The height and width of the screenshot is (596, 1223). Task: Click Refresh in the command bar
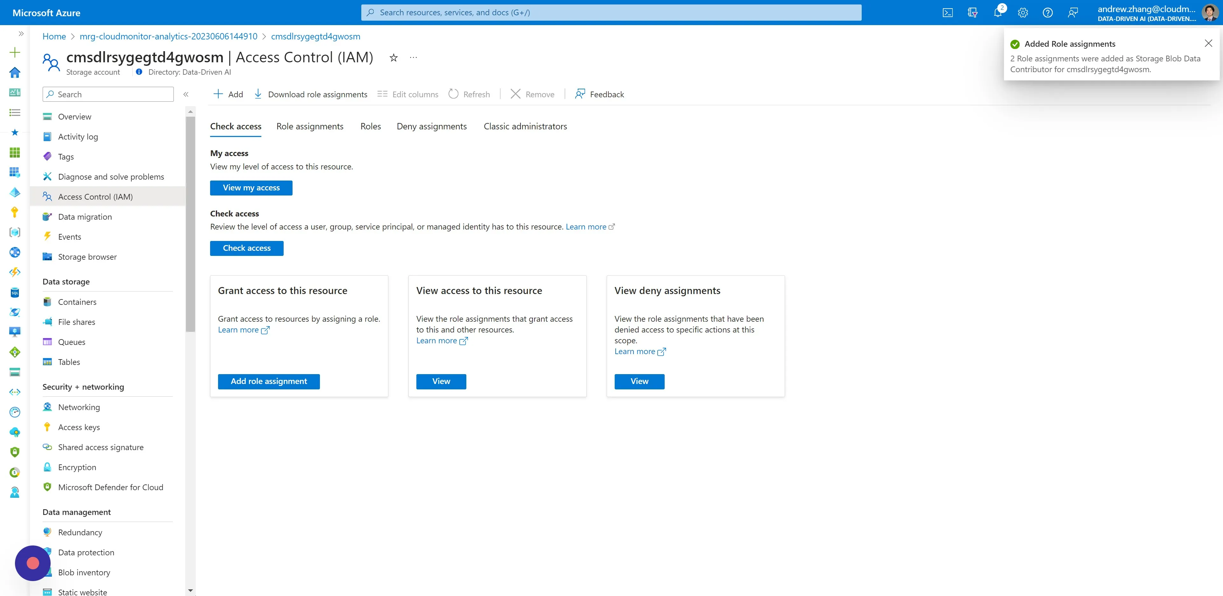click(x=469, y=94)
